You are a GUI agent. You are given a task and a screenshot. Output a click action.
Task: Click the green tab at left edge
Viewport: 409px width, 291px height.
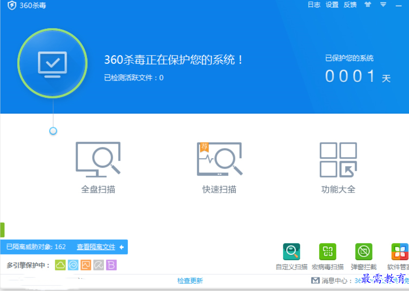(x=2, y=230)
